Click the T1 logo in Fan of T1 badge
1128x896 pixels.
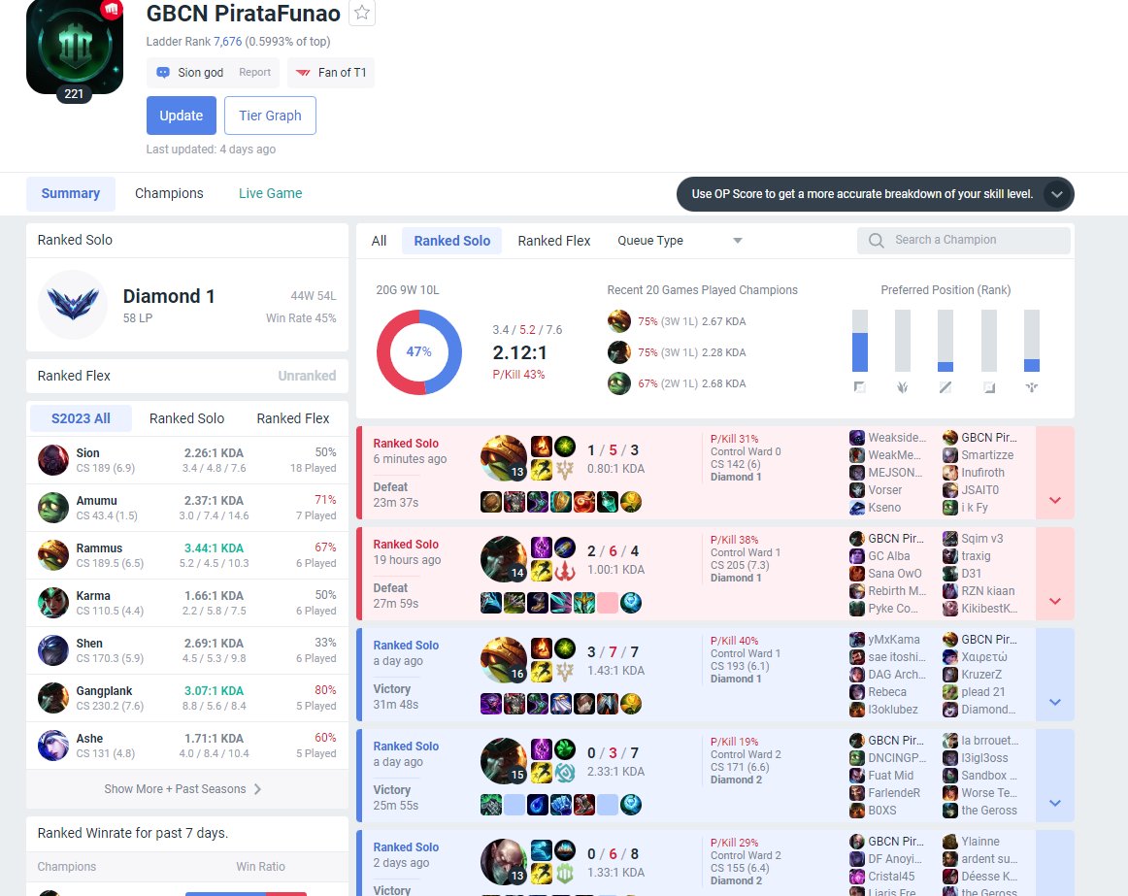tap(303, 73)
